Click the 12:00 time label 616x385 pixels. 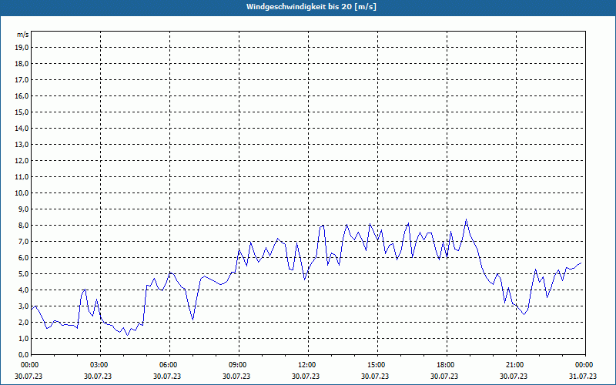tap(308, 365)
